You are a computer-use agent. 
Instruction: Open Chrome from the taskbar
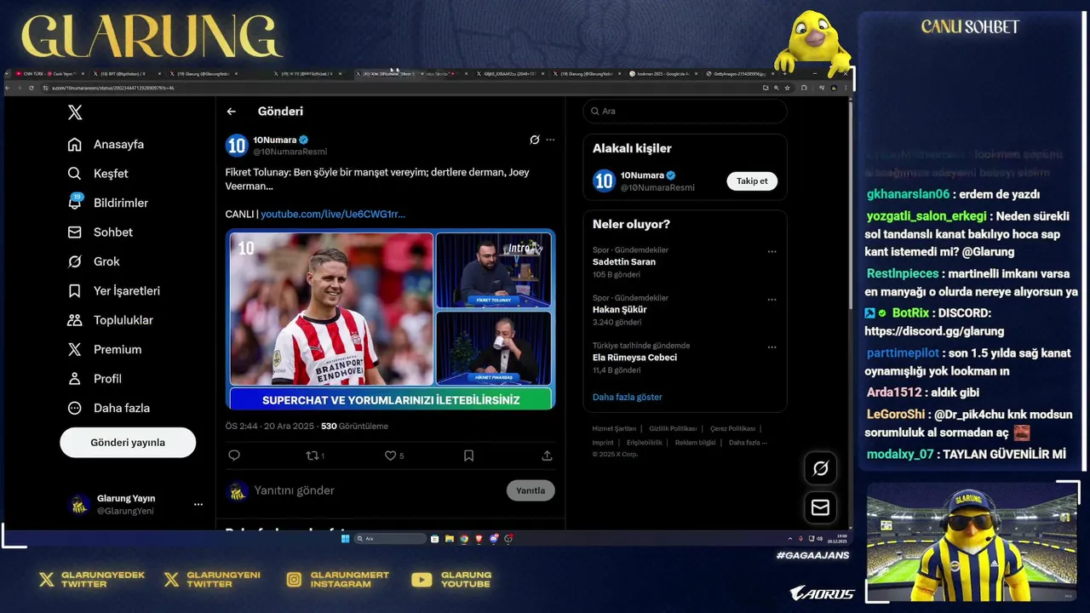tap(464, 539)
